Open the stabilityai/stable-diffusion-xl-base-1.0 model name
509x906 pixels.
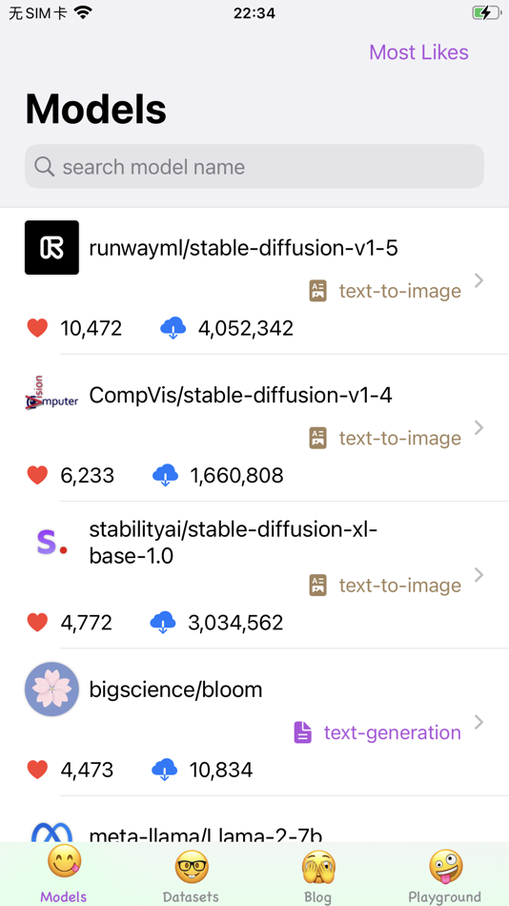click(234, 544)
